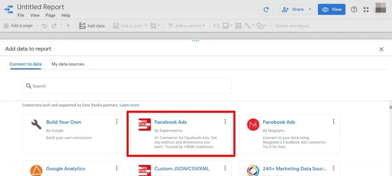Click Theme and layout button
The image size is (392, 176).
(x=292, y=26)
